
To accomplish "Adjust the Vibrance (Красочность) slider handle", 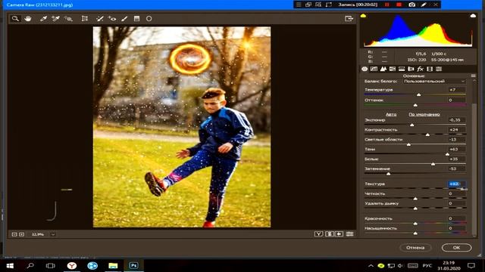I will point(415,224).
